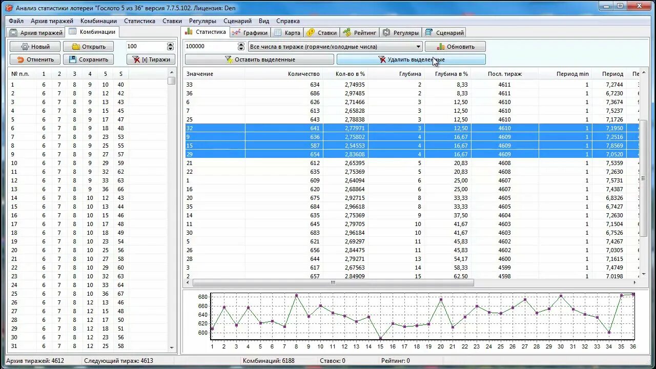Click the app icon in title bar
The image size is (656, 369).
click(9, 8)
